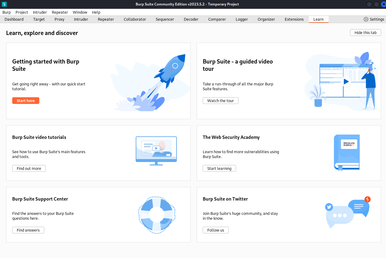
Task: Select the Learn tab
Action: pos(319,19)
